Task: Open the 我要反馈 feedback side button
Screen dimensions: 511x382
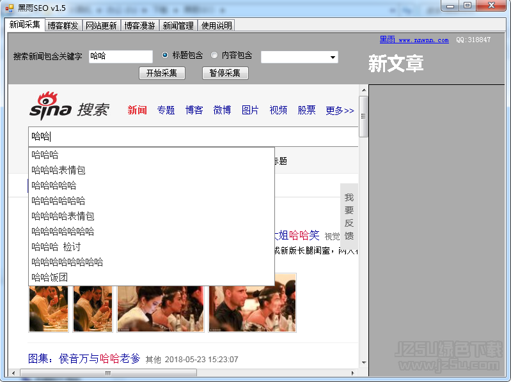Action: pos(349,217)
